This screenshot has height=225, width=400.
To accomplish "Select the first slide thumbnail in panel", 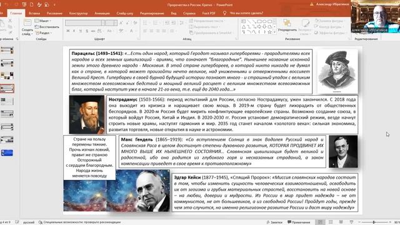I will click(7, 51).
